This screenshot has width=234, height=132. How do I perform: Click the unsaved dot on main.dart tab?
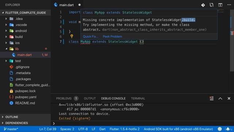[x=80, y=5]
